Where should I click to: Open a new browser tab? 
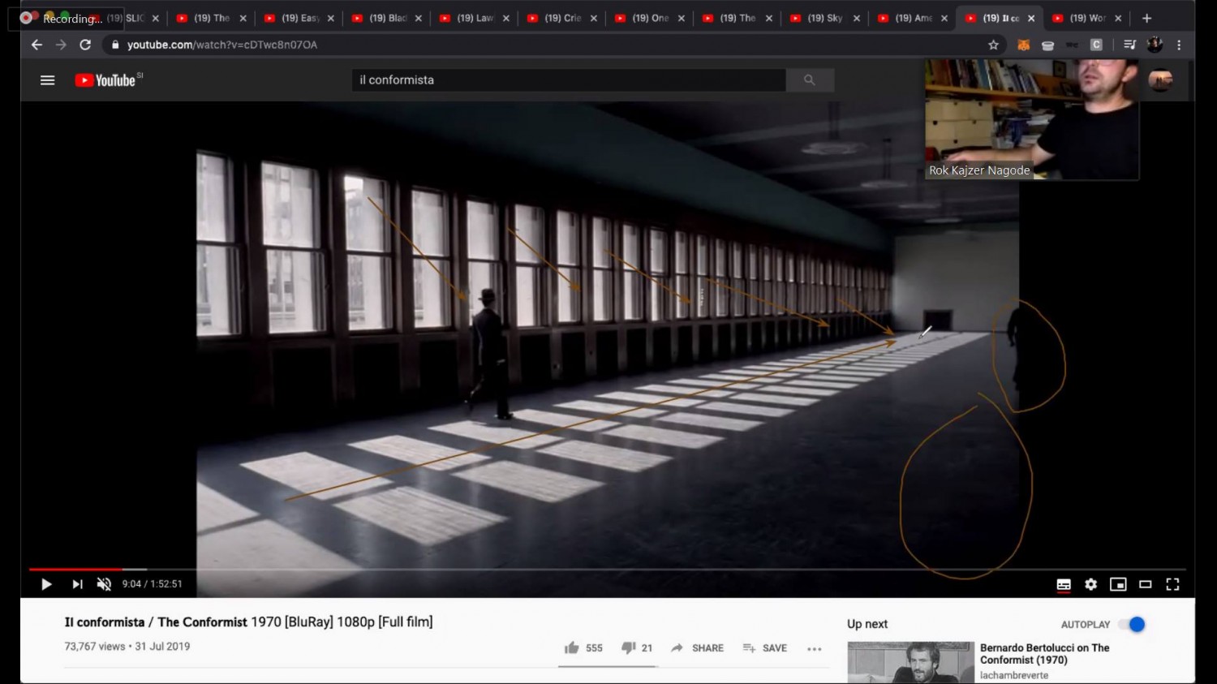click(x=1146, y=18)
